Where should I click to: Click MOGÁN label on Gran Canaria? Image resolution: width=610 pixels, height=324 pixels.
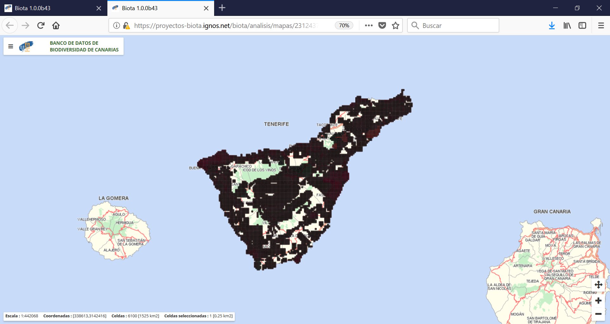517,314
